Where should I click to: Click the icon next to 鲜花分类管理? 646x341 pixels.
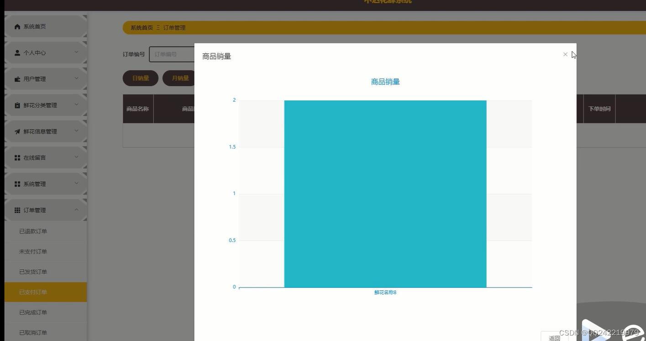click(17, 105)
